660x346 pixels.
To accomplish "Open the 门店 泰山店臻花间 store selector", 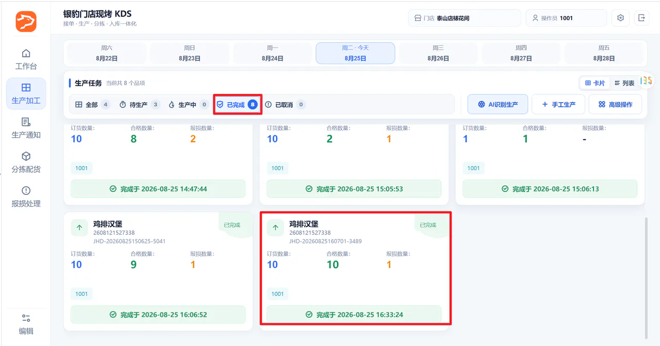I will (x=465, y=18).
